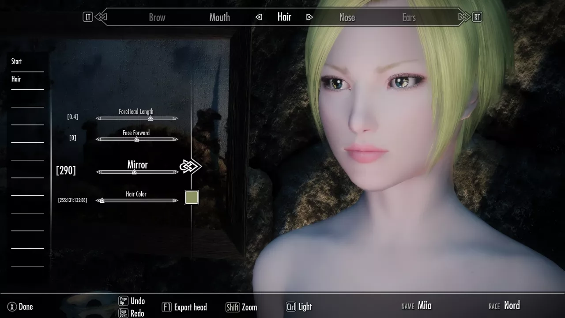565x318 pixels.
Task: Click the Page Down key icon
Action: (x=123, y=313)
